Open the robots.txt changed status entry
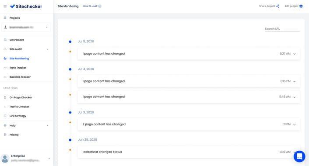309x166 pixels. point(189,152)
